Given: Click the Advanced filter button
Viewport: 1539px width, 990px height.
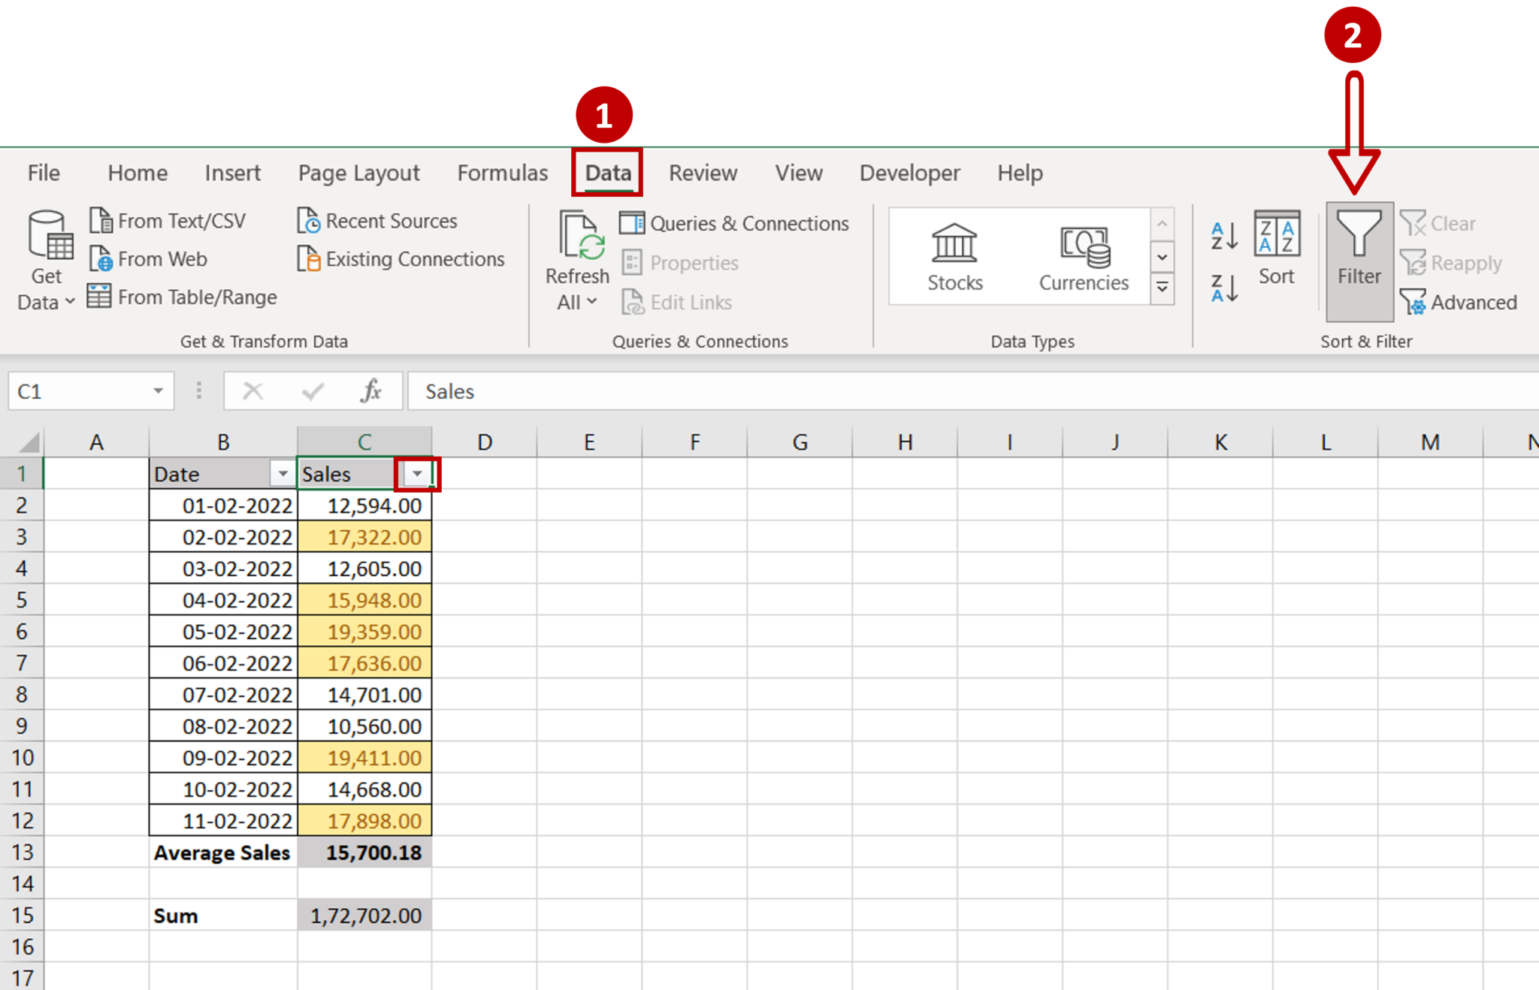Looking at the screenshot, I should coord(1464,300).
